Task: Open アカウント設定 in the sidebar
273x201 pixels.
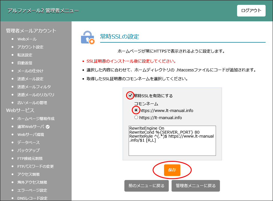Action: tap(30, 47)
